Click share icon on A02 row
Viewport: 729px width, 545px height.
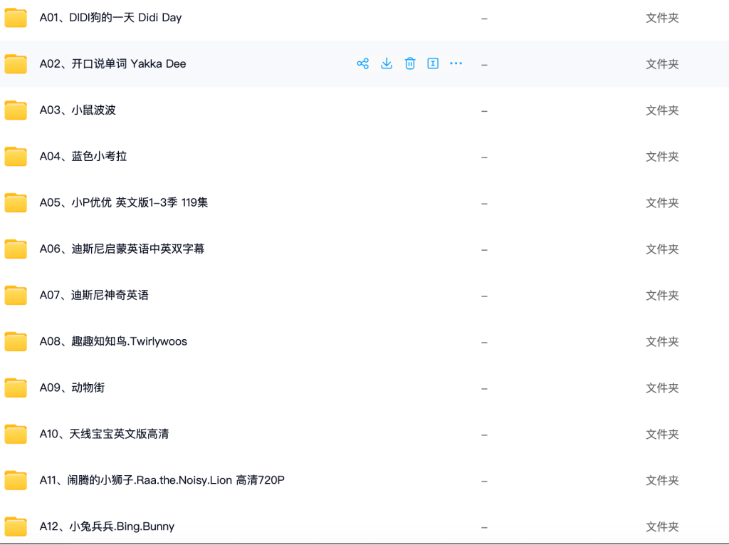coord(362,64)
